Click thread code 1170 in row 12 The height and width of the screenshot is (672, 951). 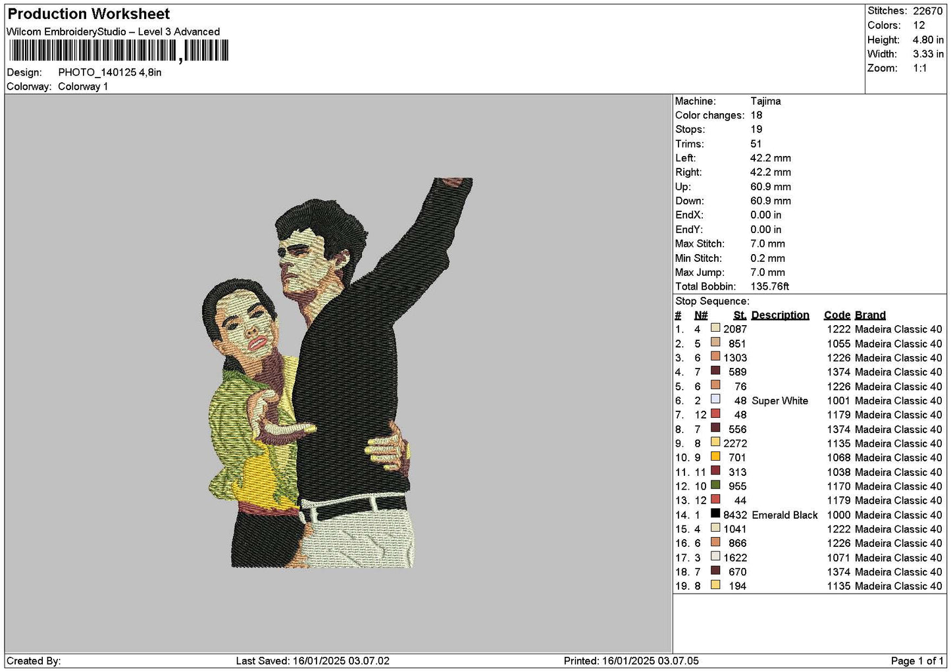838,486
